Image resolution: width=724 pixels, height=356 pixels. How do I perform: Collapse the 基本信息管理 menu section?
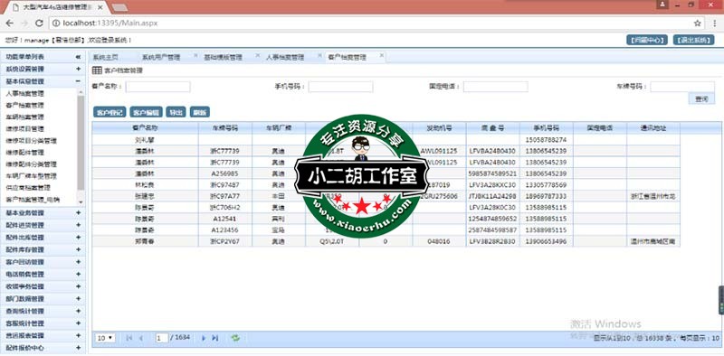pos(78,81)
